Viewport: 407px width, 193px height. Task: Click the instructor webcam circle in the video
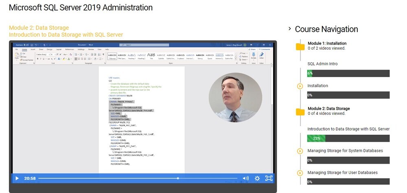click(x=235, y=98)
